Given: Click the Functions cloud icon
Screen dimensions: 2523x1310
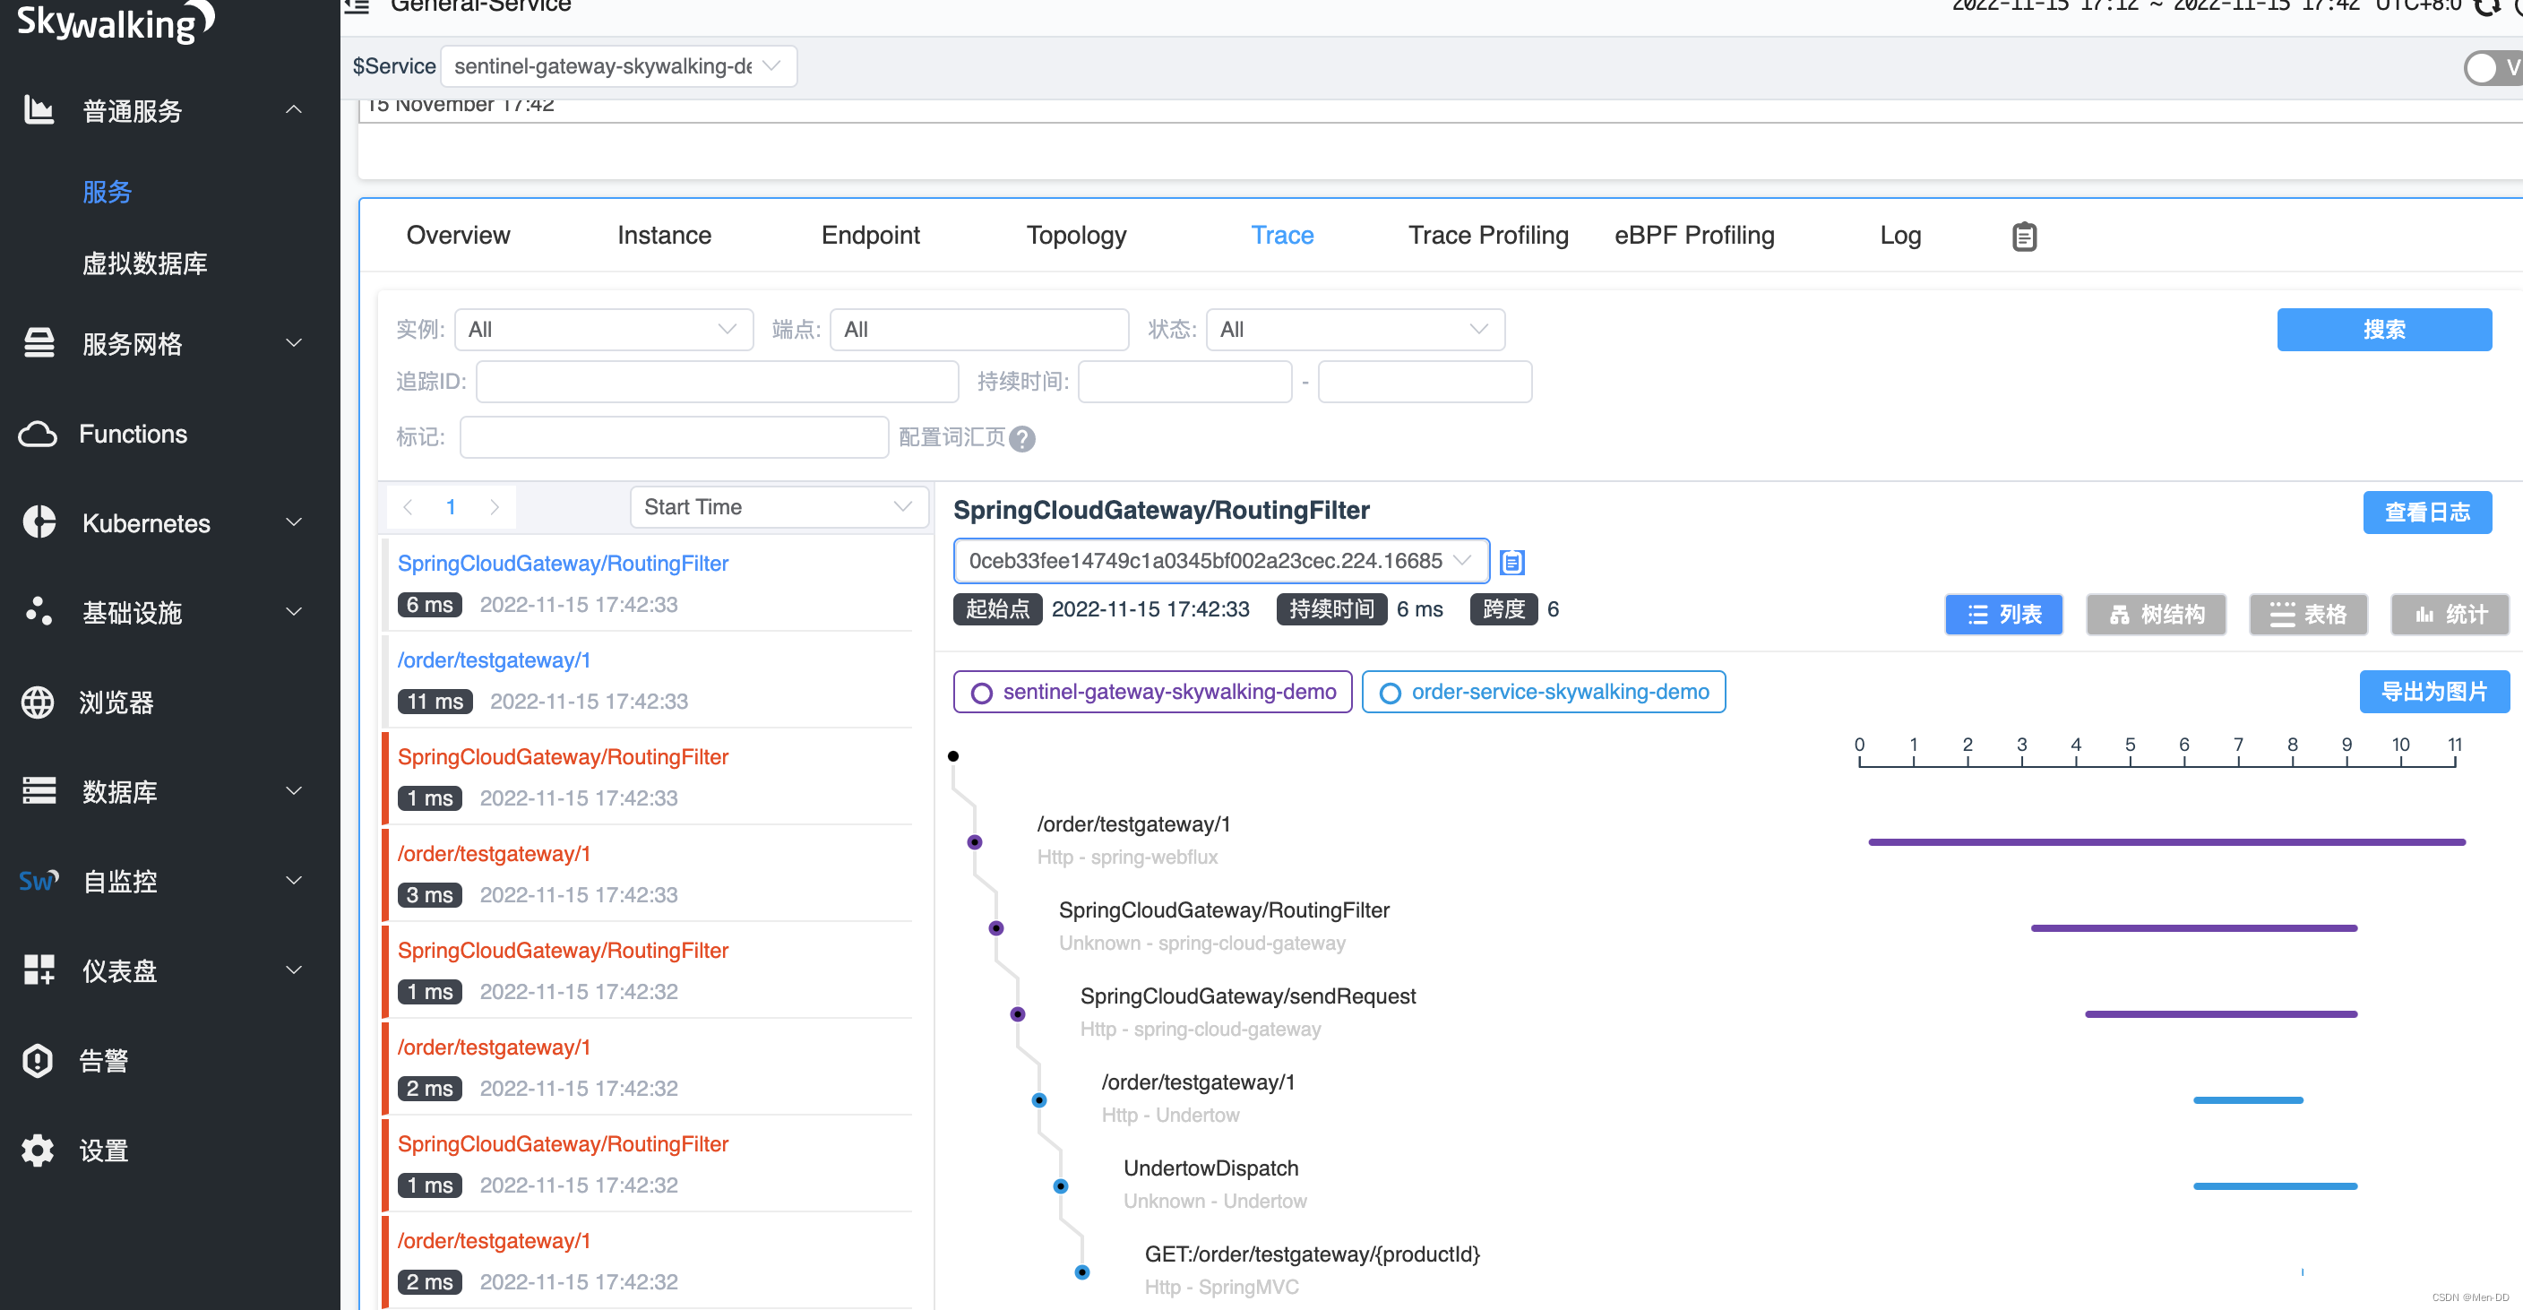Looking at the screenshot, I should [39, 434].
